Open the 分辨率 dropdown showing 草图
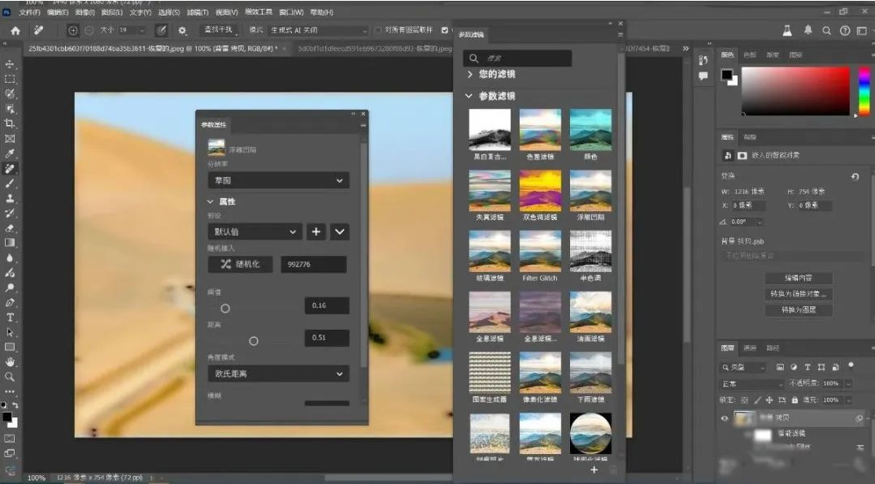 point(278,180)
